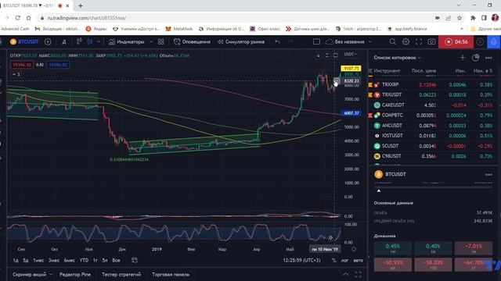Select the 5д time range
The width and height of the screenshot is (501, 281).
[x=26, y=260]
